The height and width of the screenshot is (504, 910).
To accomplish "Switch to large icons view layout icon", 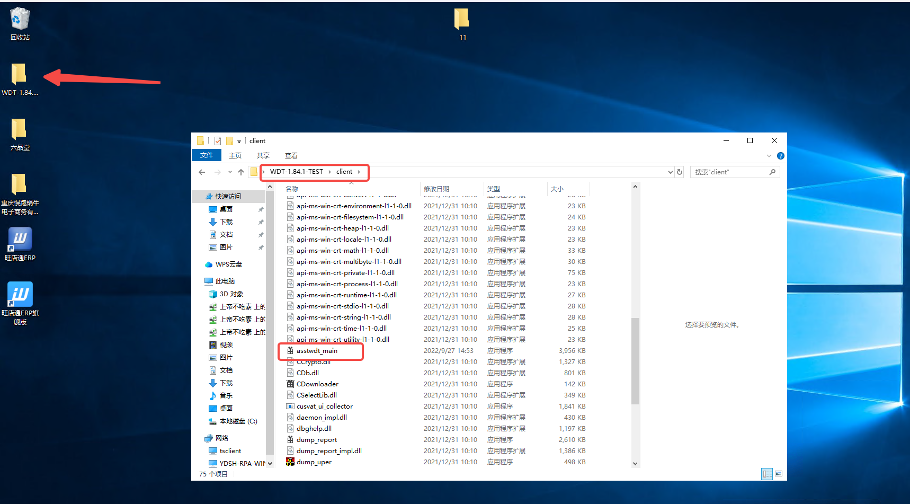I will click(779, 474).
